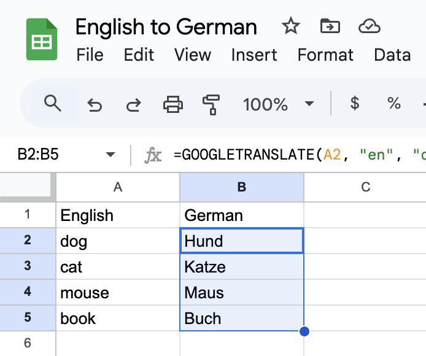This screenshot has width=426, height=356.
Task: Undo the last action
Action: click(x=94, y=104)
